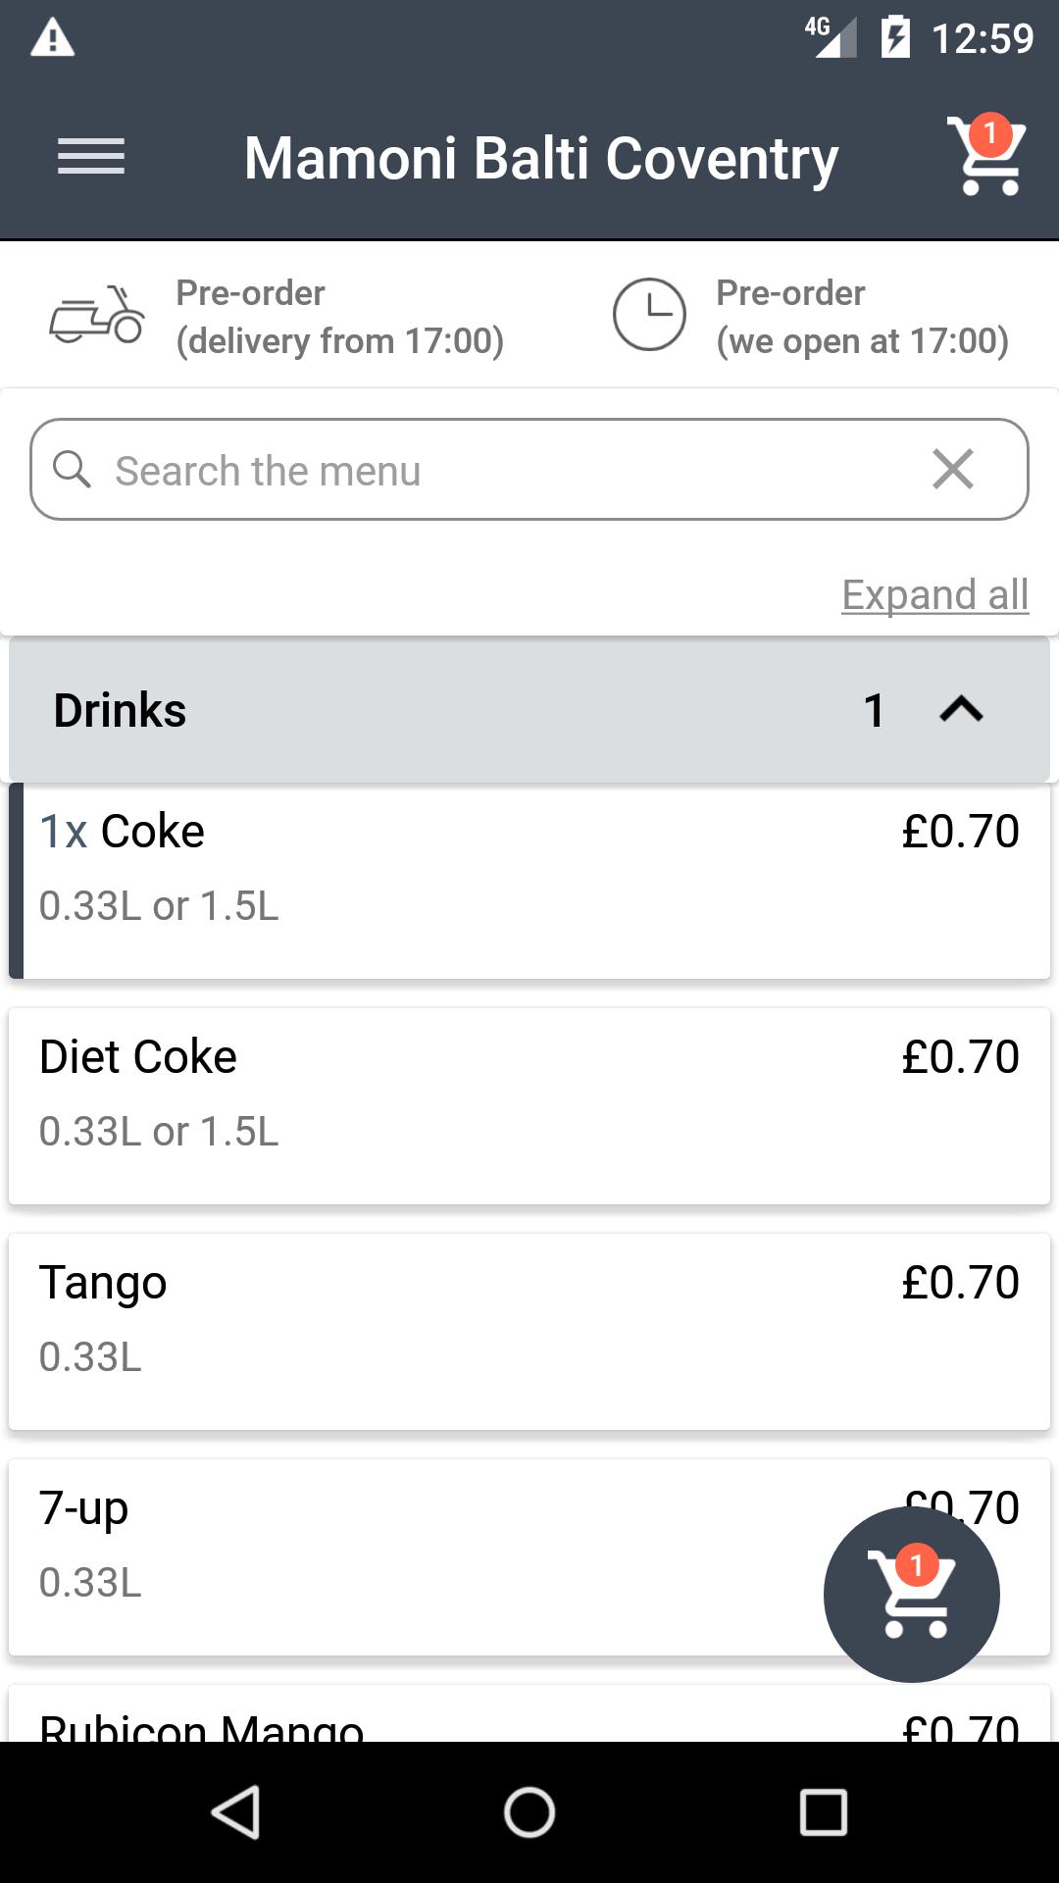Clear the search field with X
This screenshot has height=1883, width=1059.
953,470
